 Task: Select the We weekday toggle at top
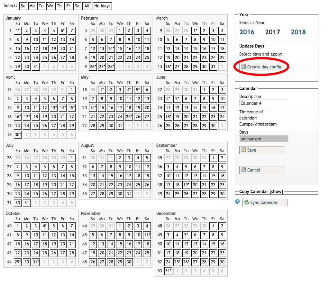point(50,6)
